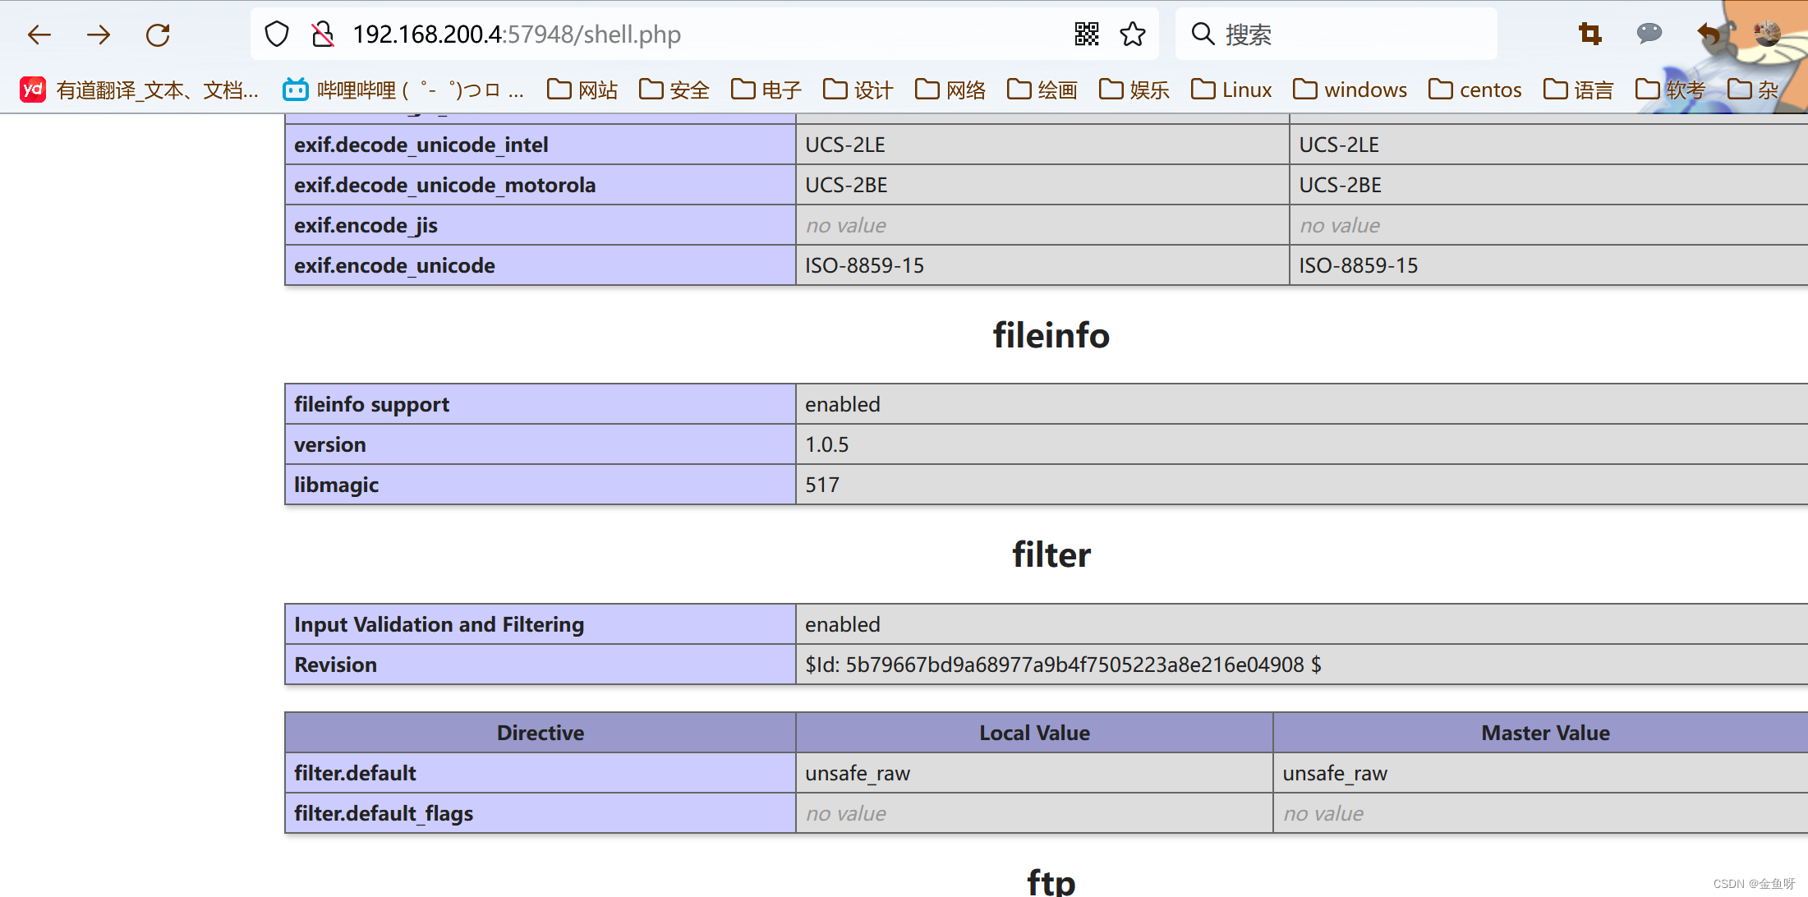Select the libmagic value 517
1808x897 pixels.
coord(822,485)
